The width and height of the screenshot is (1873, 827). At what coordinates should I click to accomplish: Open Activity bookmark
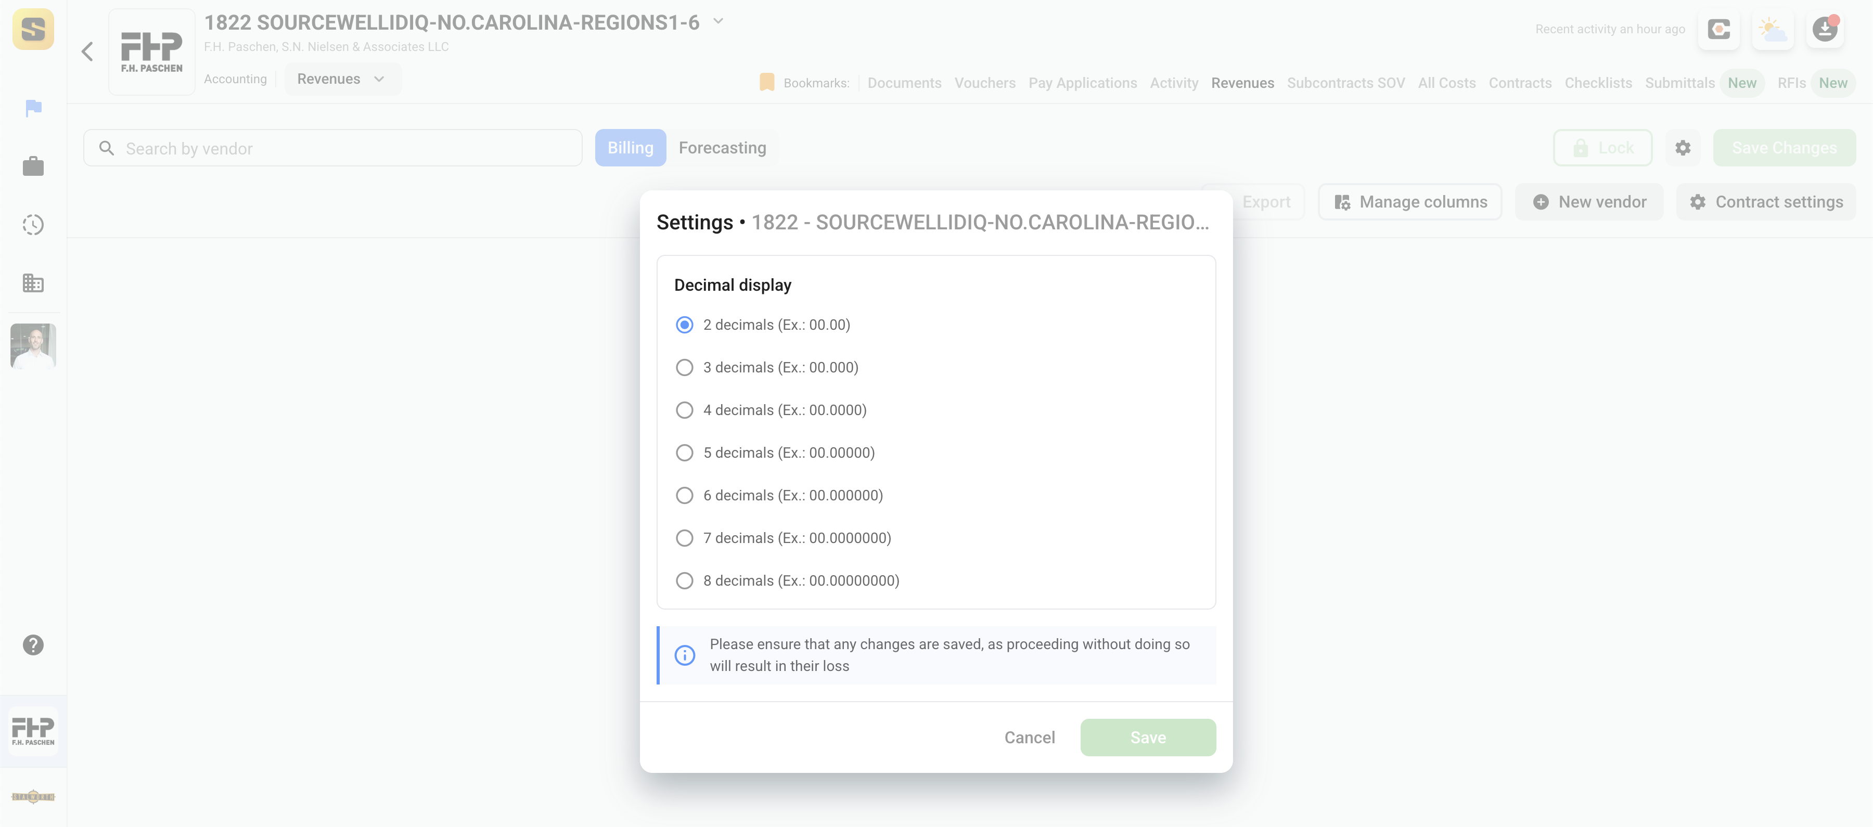(1174, 83)
